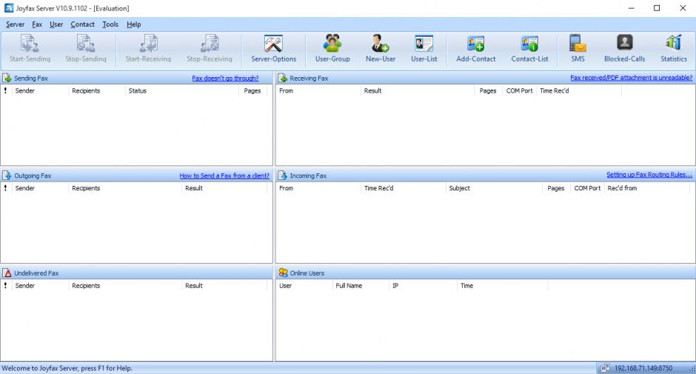This screenshot has height=374, width=696.
Task: Click the Receiving Fax panel icon
Action: (x=283, y=79)
